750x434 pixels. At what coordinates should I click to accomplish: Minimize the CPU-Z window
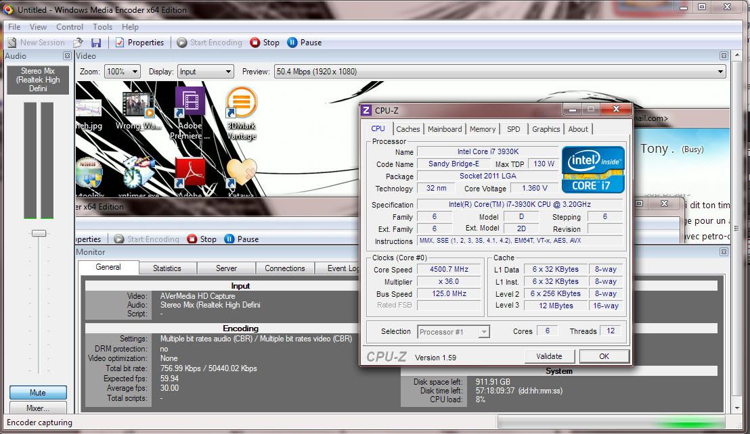[x=573, y=110]
